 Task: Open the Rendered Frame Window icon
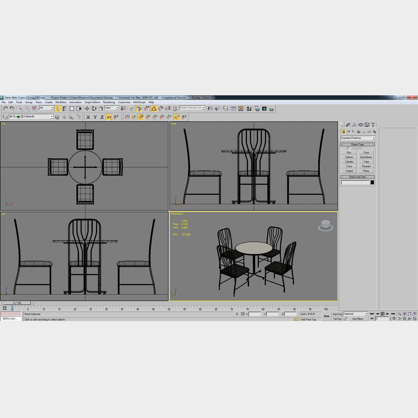click(264, 109)
